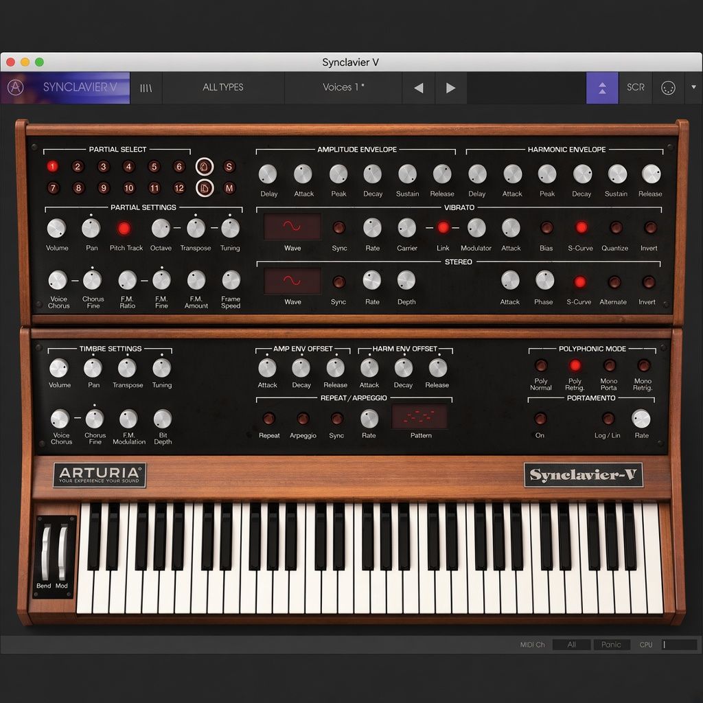Toggle the Vibrato Sync button
The width and height of the screenshot is (703, 703).
338,228
